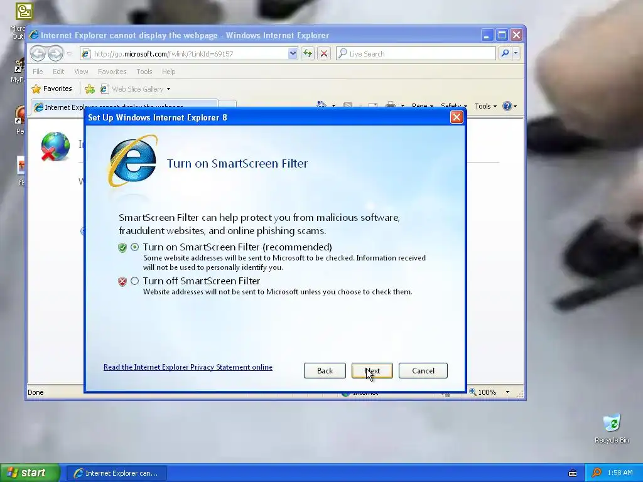Cancel the Internet Explorer 8 setup
This screenshot has width=643, height=482.
pos(423,370)
